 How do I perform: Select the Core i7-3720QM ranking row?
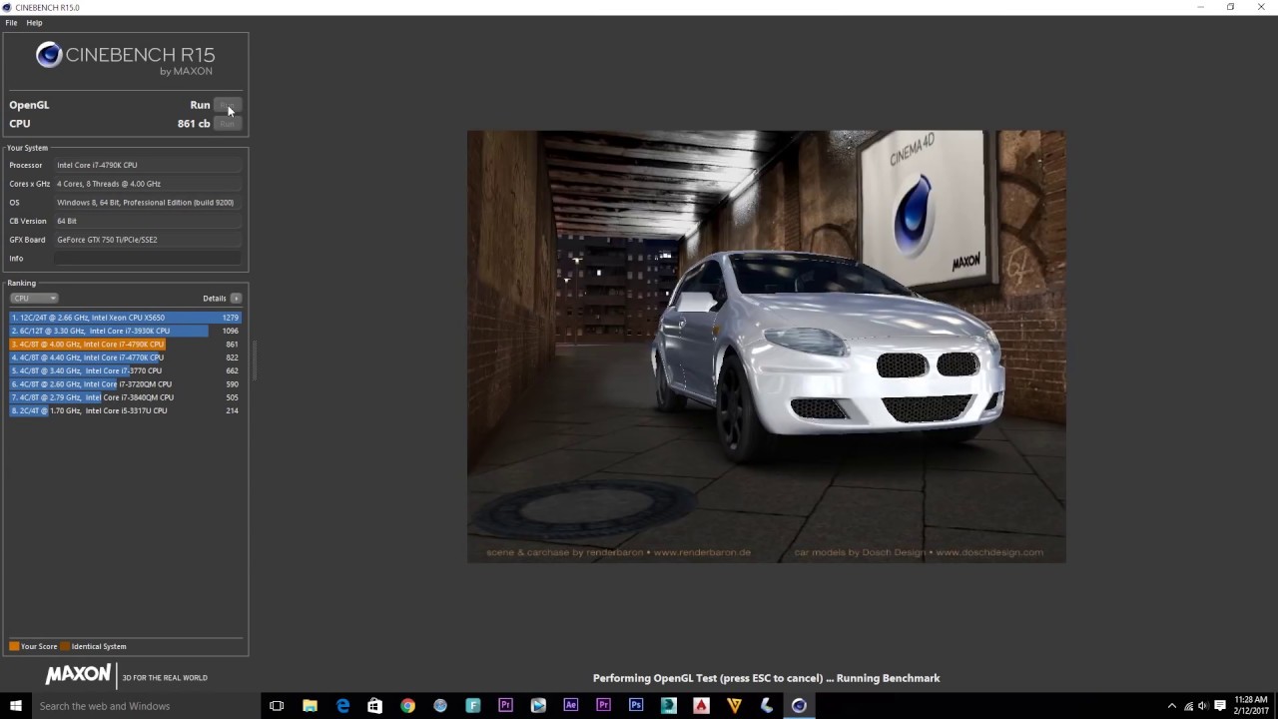coord(125,383)
